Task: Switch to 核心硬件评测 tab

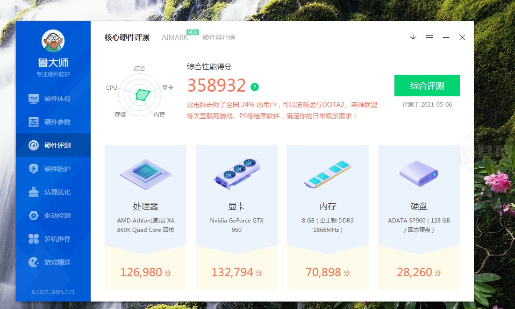Action: [127, 37]
